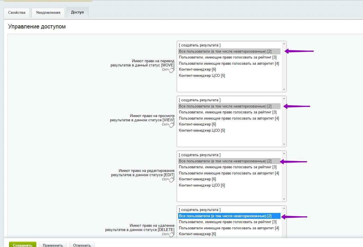The width and height of the screenshot is (363, 247).
Task: Click scroll-down arrow of VIEW list
Action: (x=284, y=144)
